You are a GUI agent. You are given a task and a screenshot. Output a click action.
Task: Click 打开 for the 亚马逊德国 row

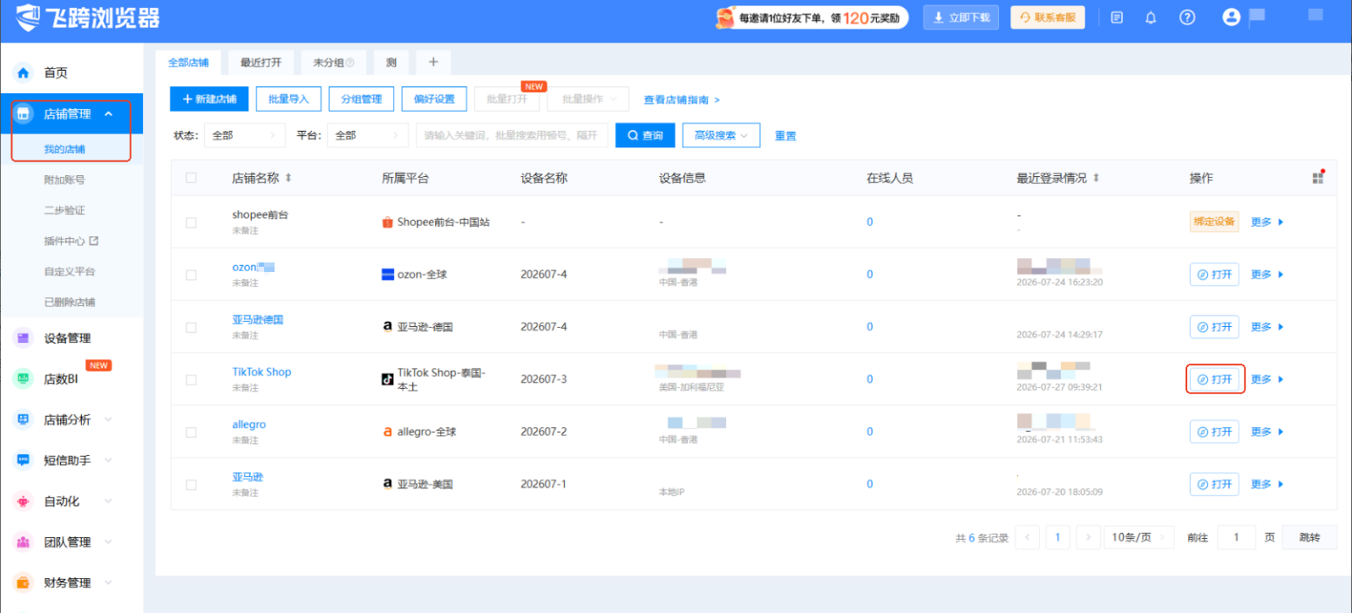pos(1214,327)
